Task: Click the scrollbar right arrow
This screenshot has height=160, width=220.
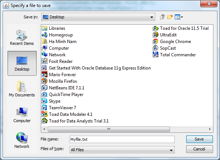Action: (x=210, y=129)
